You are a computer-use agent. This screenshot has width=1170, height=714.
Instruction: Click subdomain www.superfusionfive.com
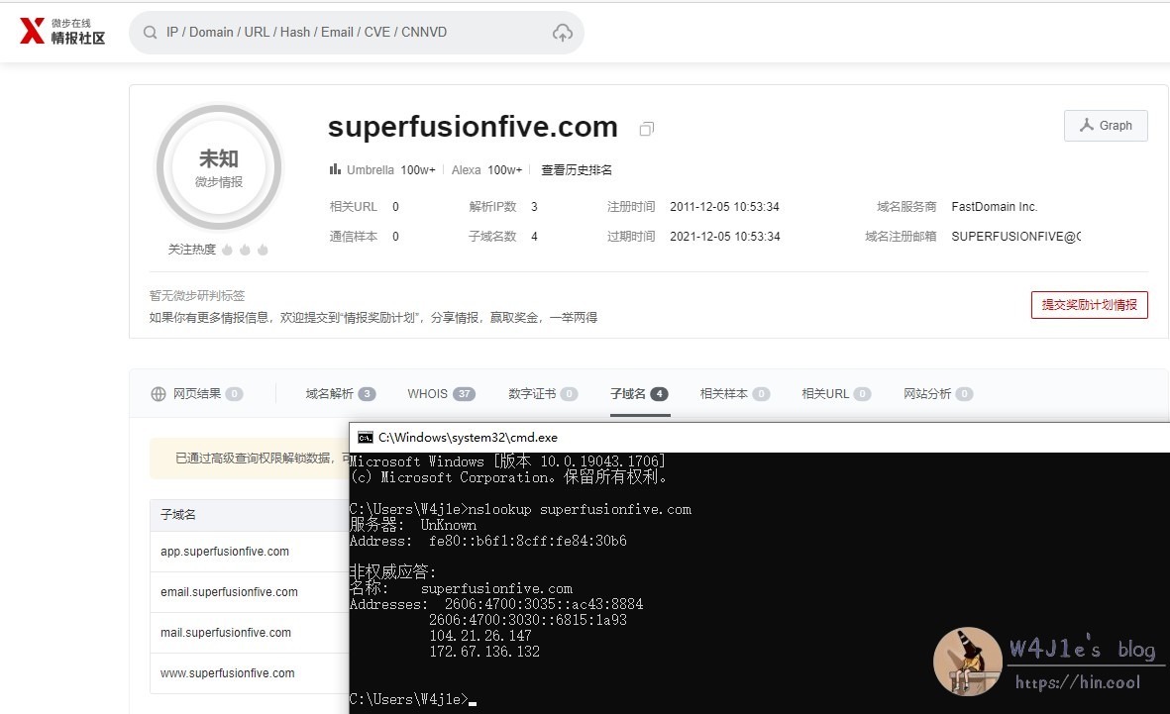click(228, 673)
